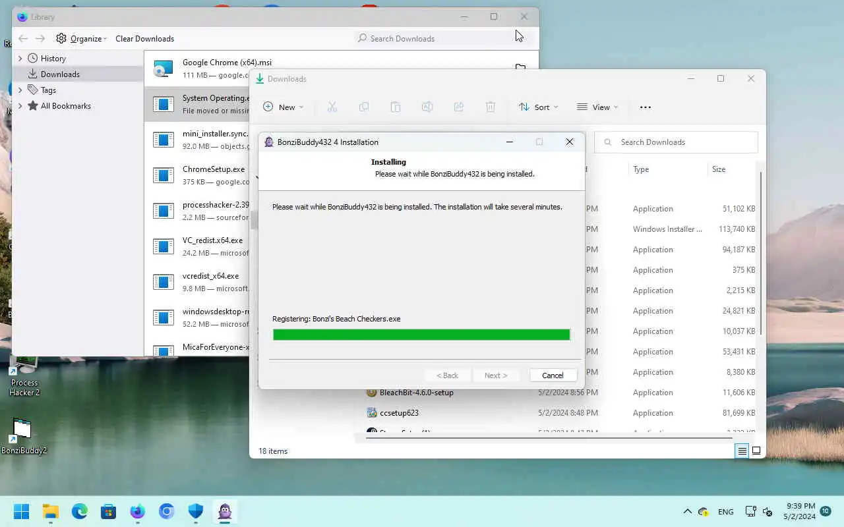Click the greyed < Back button
Image resolution: width=844 pixels, height=527 pixels.
pyautogui.click(x=447, y=375)
